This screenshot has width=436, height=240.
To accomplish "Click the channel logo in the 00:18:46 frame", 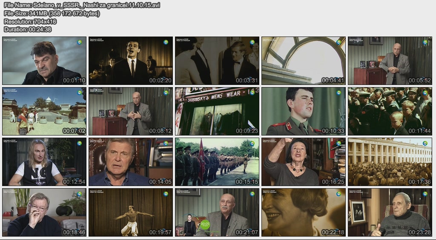I will coord(79,194).
